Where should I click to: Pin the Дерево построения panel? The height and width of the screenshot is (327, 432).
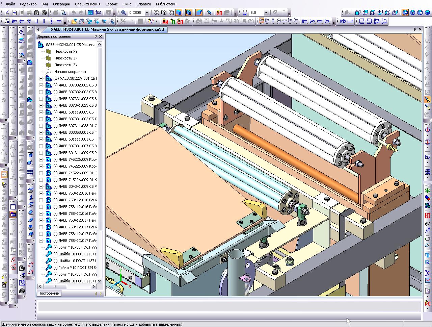[x=96, y=36]
